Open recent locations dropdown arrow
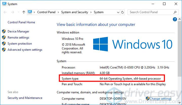 coord(18,12)
